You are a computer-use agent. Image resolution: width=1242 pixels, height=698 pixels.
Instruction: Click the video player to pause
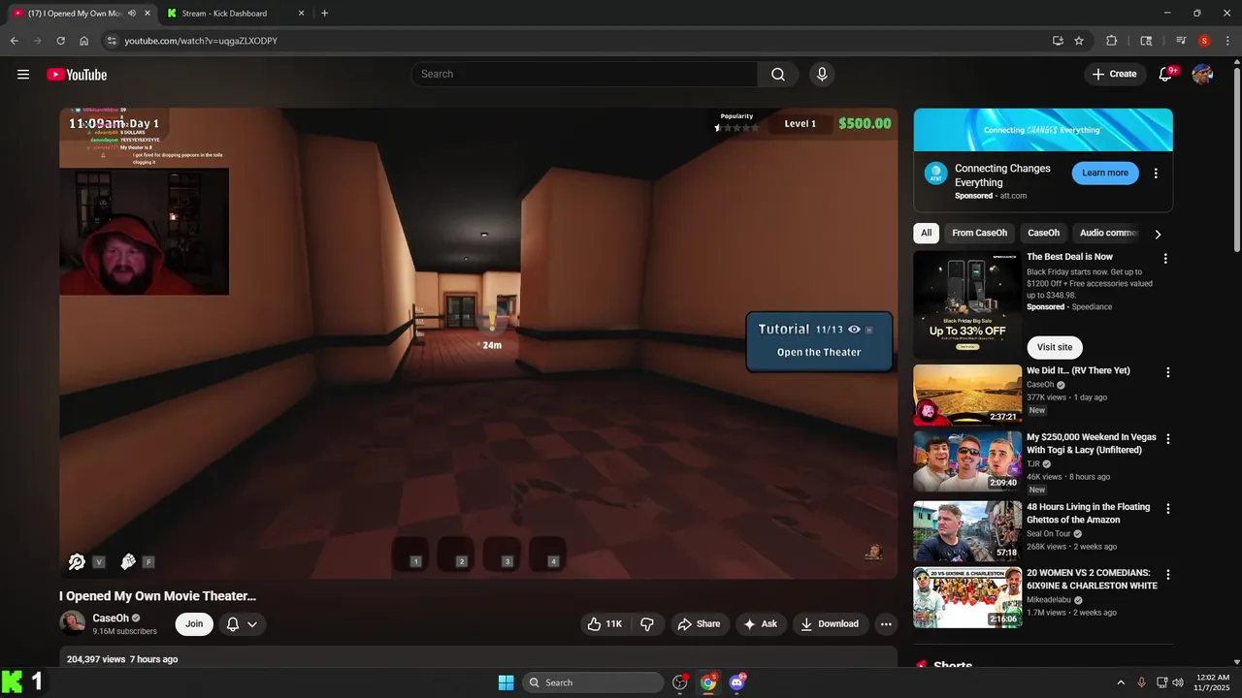coord(478,343)
